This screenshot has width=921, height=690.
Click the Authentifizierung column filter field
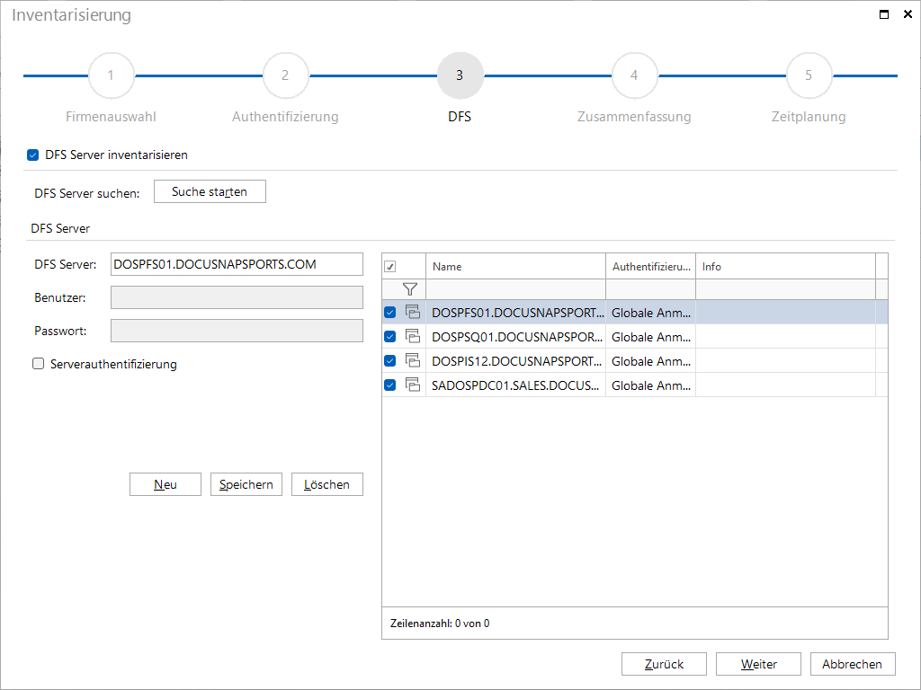pos(651,289)
